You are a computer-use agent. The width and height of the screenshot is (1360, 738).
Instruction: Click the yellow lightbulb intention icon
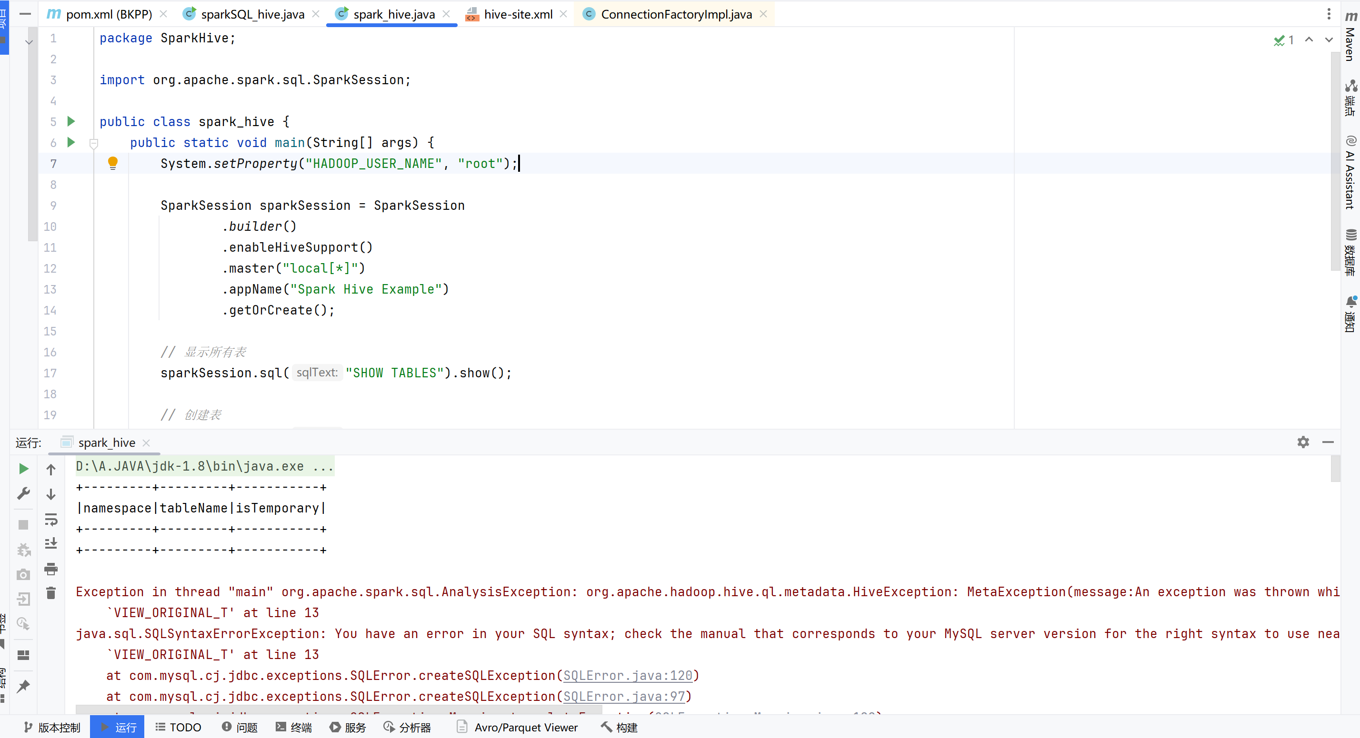point(112,163)
